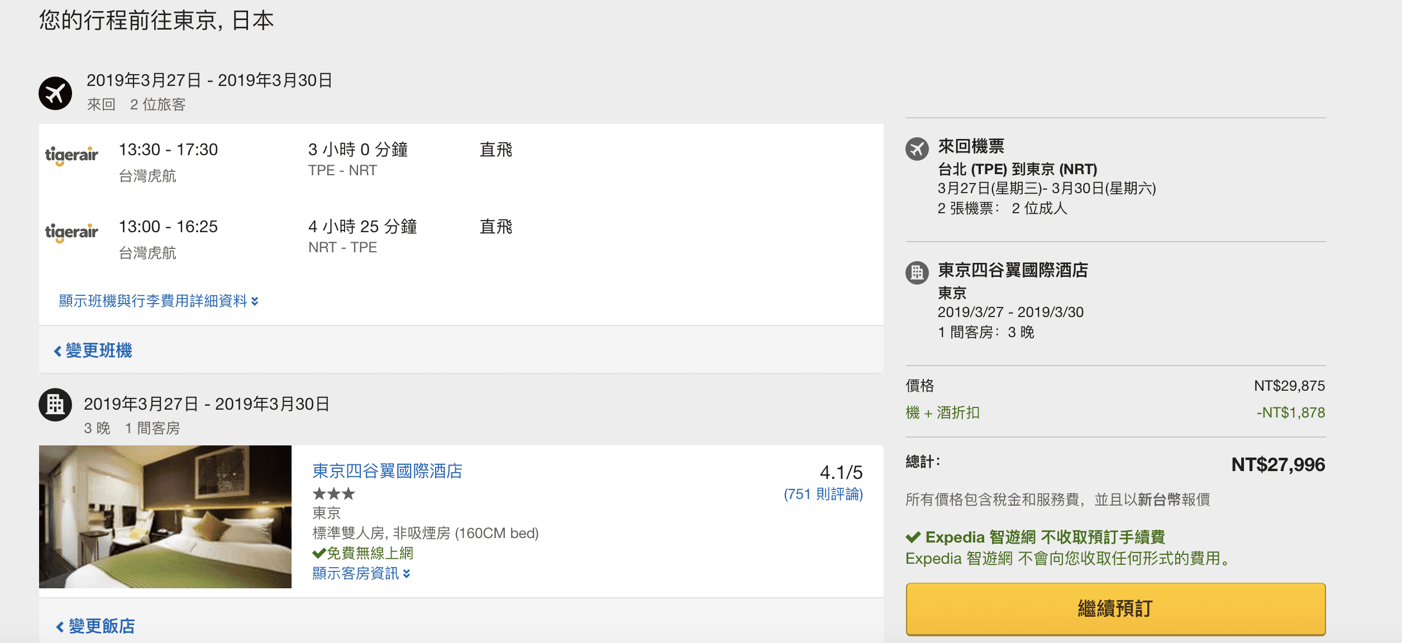Click the 4.1/5 hotel rating score
1402x643 pixels.
click(841, 473)
